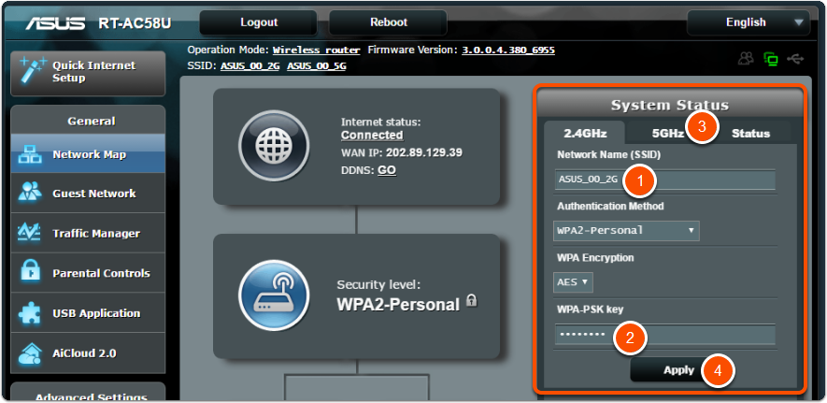Click the guest users status icon at top right
This screenshot has height=403, width=827.
point(746,59)
